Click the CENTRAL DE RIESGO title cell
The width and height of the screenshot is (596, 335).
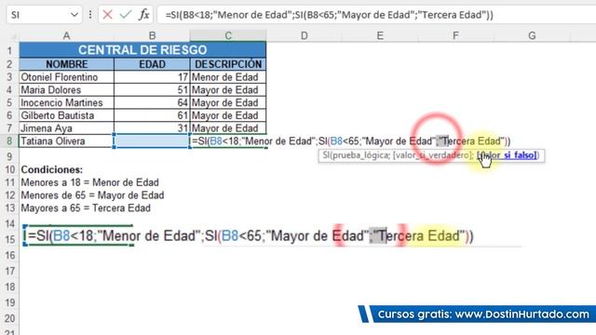(x=142, y=49)
